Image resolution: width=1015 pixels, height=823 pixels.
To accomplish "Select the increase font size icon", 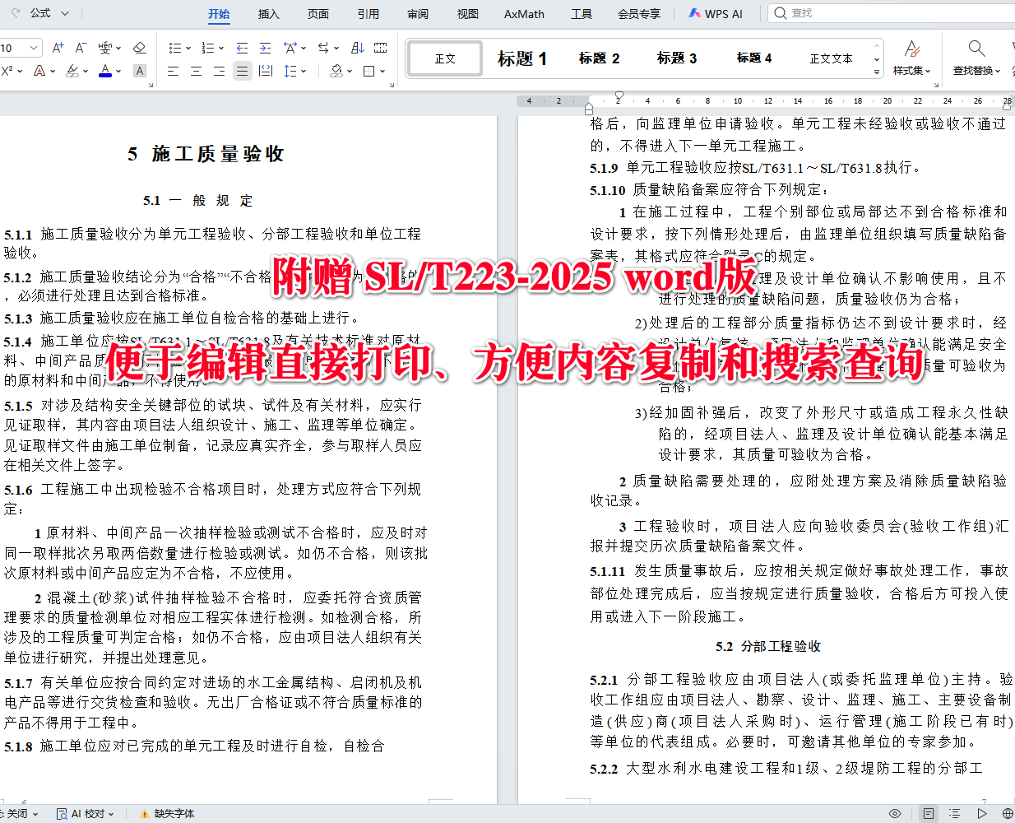I will click(58, 47).
